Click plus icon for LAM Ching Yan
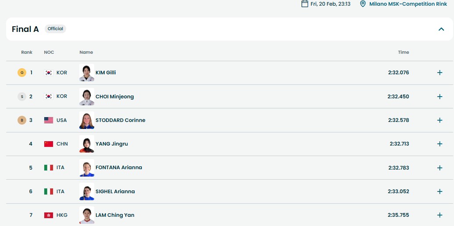Screen dimensions: 454x226 tap(440, 215)
